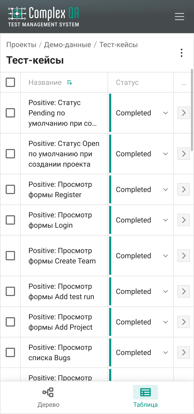194x414 pixels.
Task: Open details arrow for формы Add Project
Action: click(184, 322)
